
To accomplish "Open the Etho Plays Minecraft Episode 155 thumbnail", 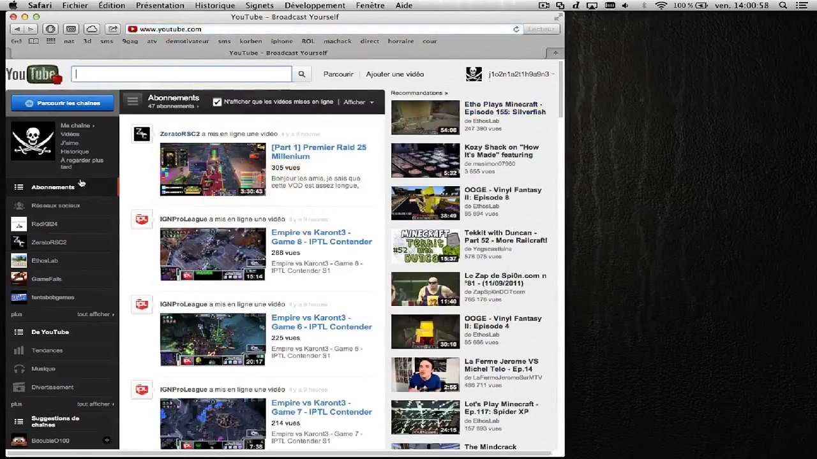I will click(x=425, y=117).
